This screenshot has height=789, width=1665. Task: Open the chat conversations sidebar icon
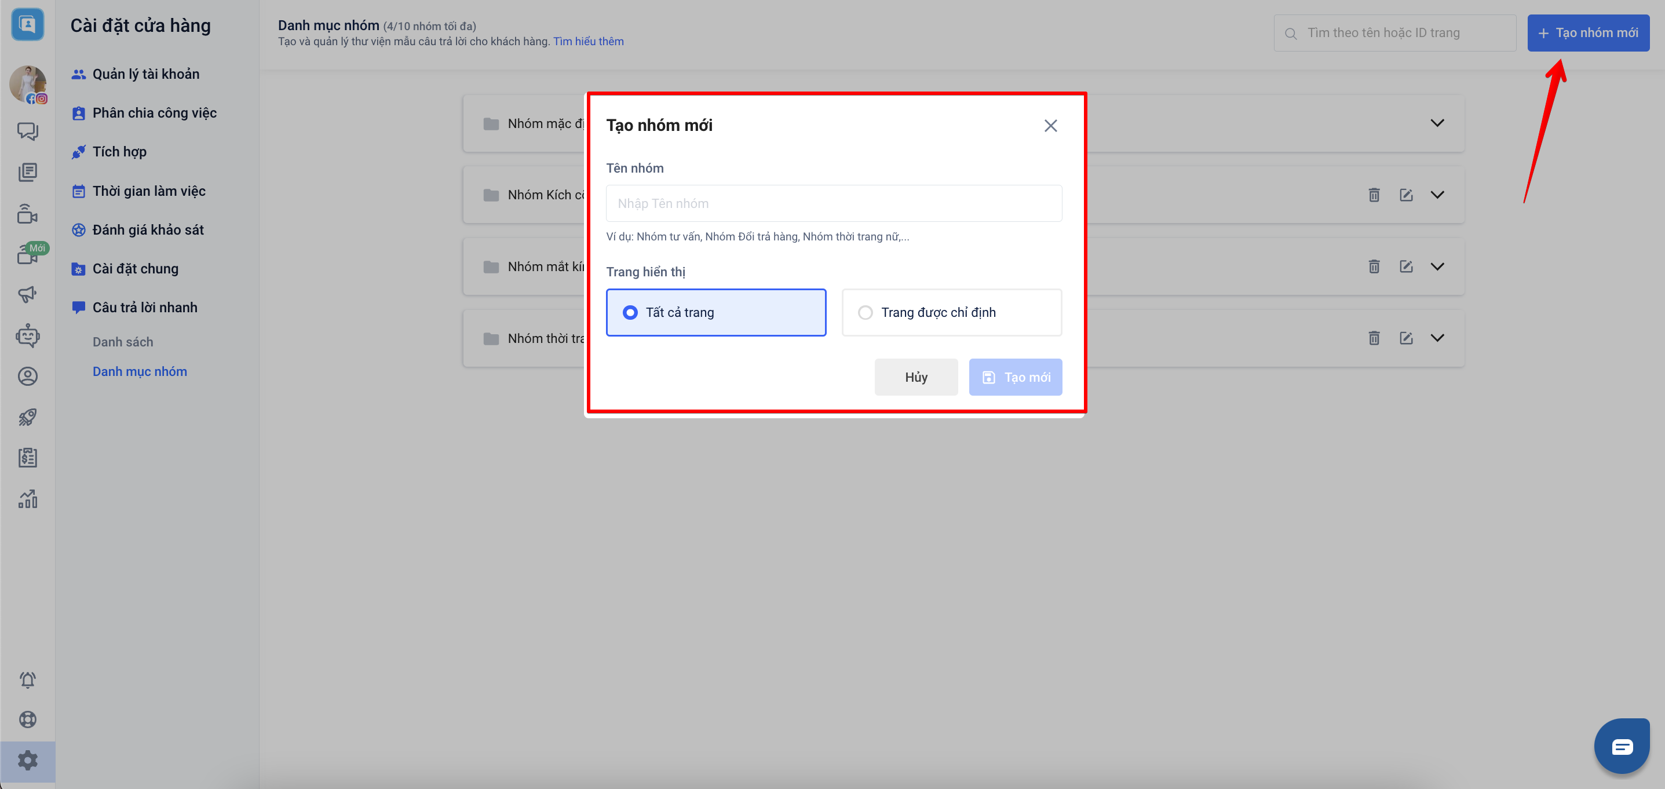tap(27, 131)
